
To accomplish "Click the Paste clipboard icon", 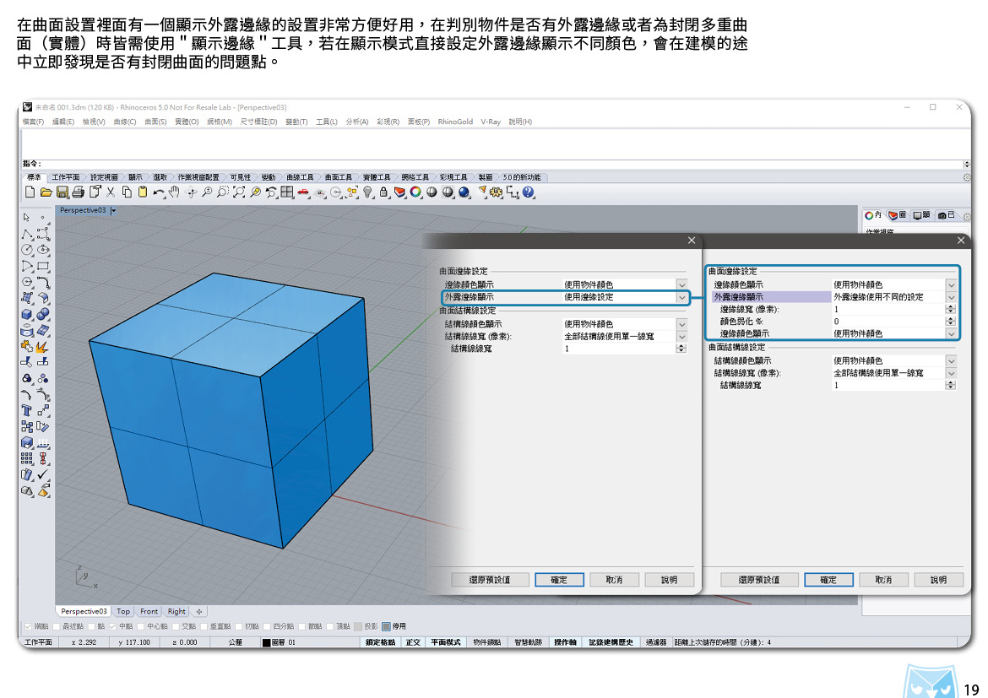I will coord(143,192).
